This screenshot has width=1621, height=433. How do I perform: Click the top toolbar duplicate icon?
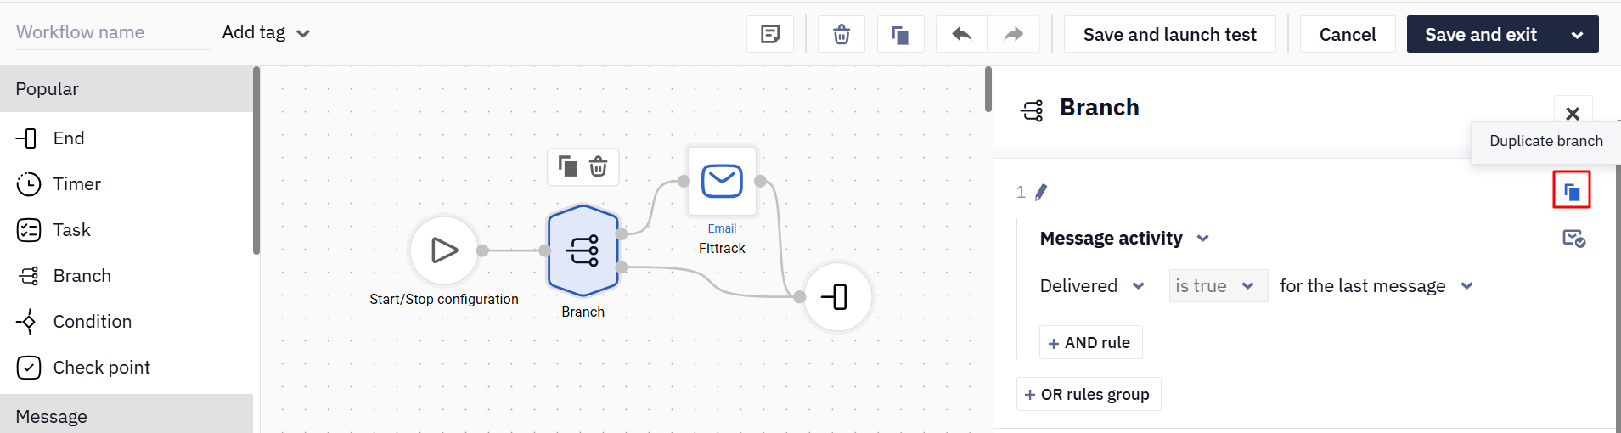click(900, 34)
